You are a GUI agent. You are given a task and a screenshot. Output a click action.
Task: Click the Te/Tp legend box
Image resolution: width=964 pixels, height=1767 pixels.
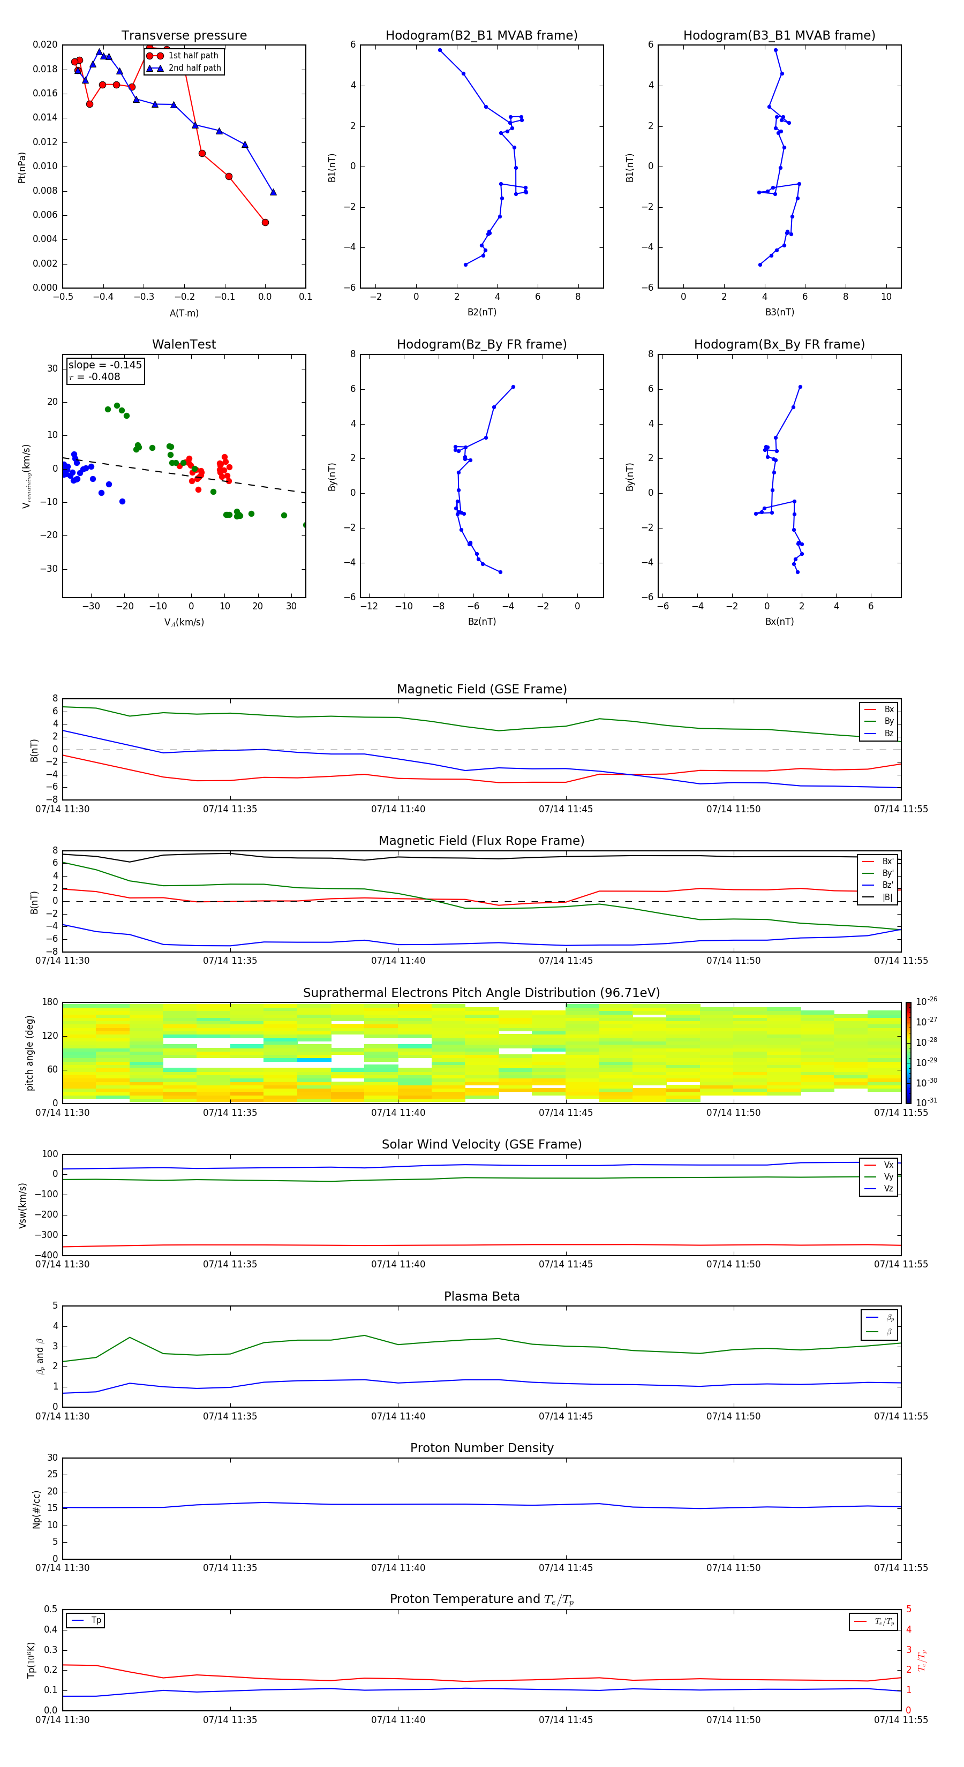873,1621
